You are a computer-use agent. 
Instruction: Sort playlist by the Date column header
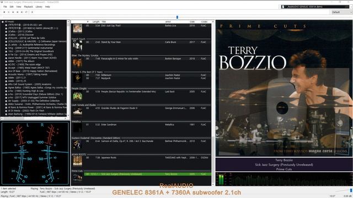coord(192,22)
